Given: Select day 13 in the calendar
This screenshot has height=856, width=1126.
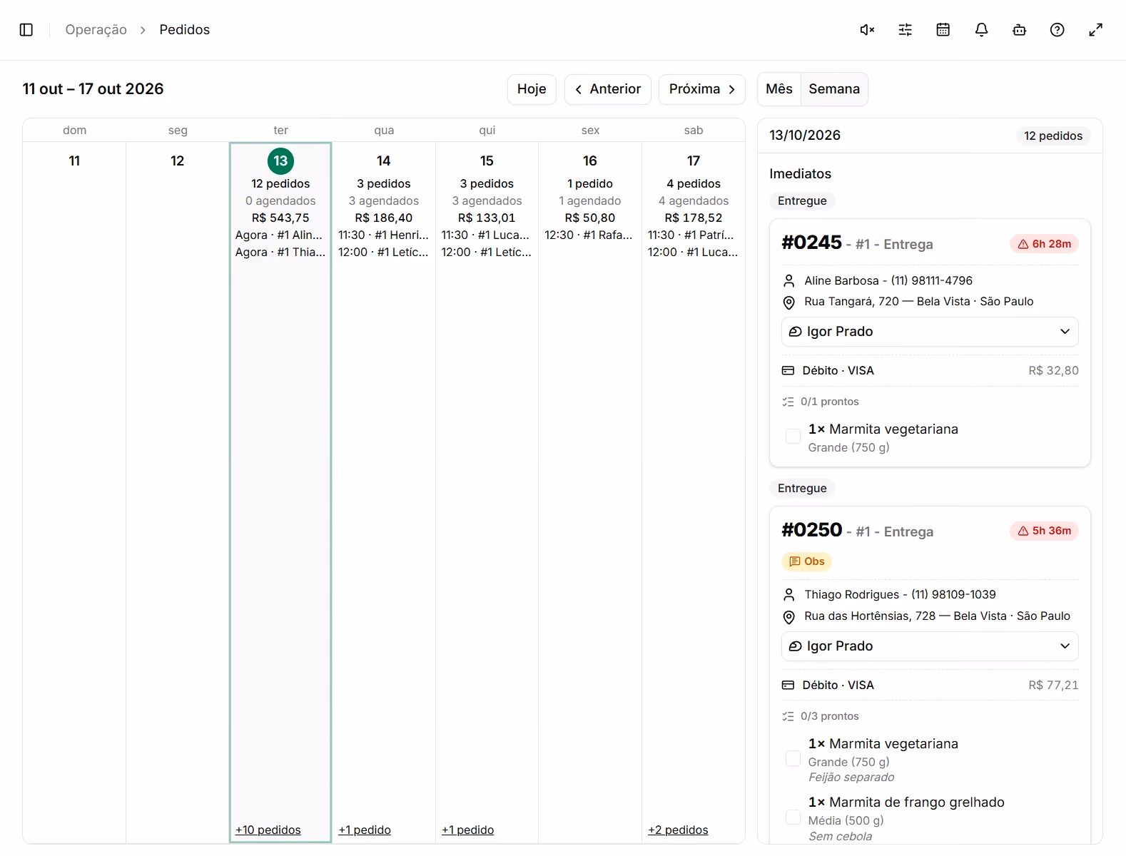Looking at the screenshot, I should (280, 161).
